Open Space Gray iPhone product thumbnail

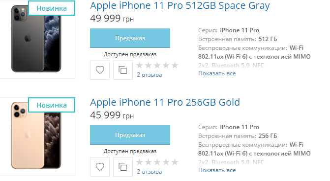click(36, 39)
